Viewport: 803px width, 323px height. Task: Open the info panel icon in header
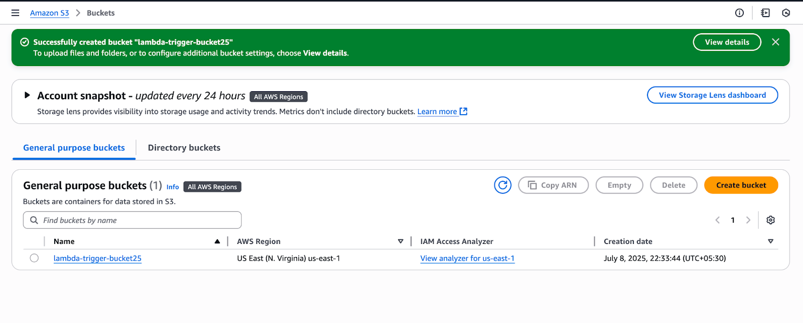(739, 13)
